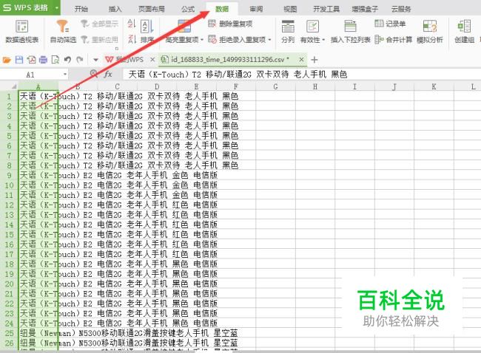Switch to the 公式 ribbon tab

(x=188, y=9)
